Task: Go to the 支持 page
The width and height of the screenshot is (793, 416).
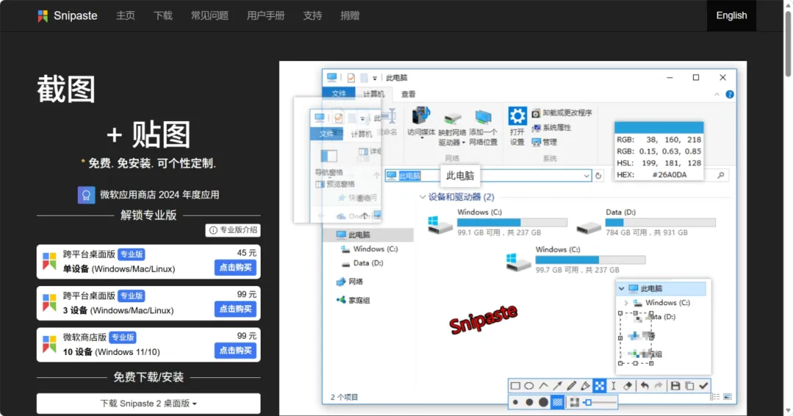Action: [x=313, y=15]
